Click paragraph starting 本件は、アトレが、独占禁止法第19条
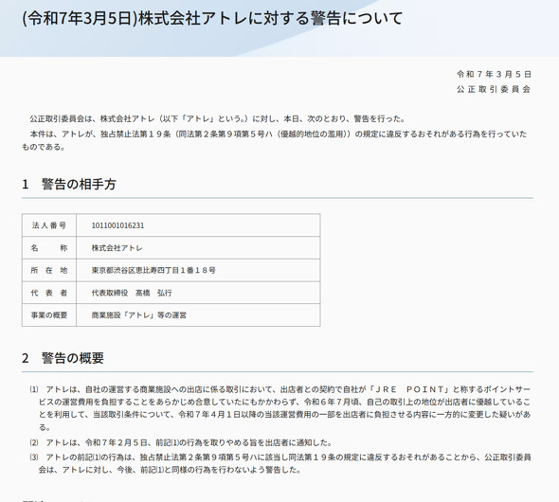Viewport: 559px width, 502px height. [x=275, y=140]
